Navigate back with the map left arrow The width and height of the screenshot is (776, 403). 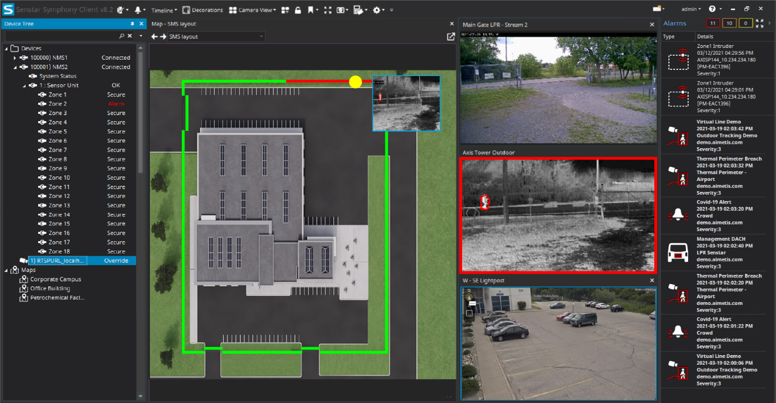tap(155, 37)
